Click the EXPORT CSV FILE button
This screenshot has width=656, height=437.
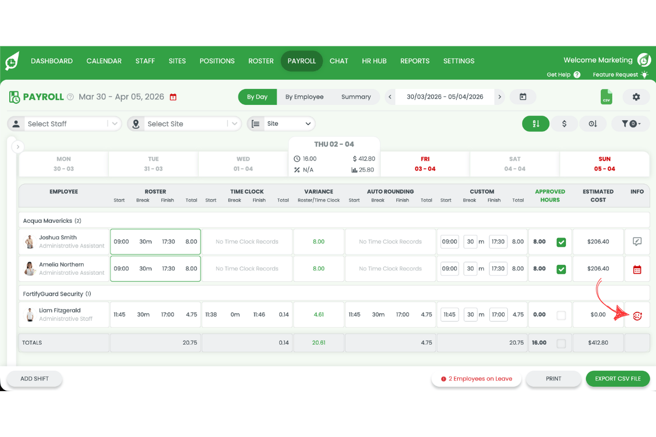[618, 378]
